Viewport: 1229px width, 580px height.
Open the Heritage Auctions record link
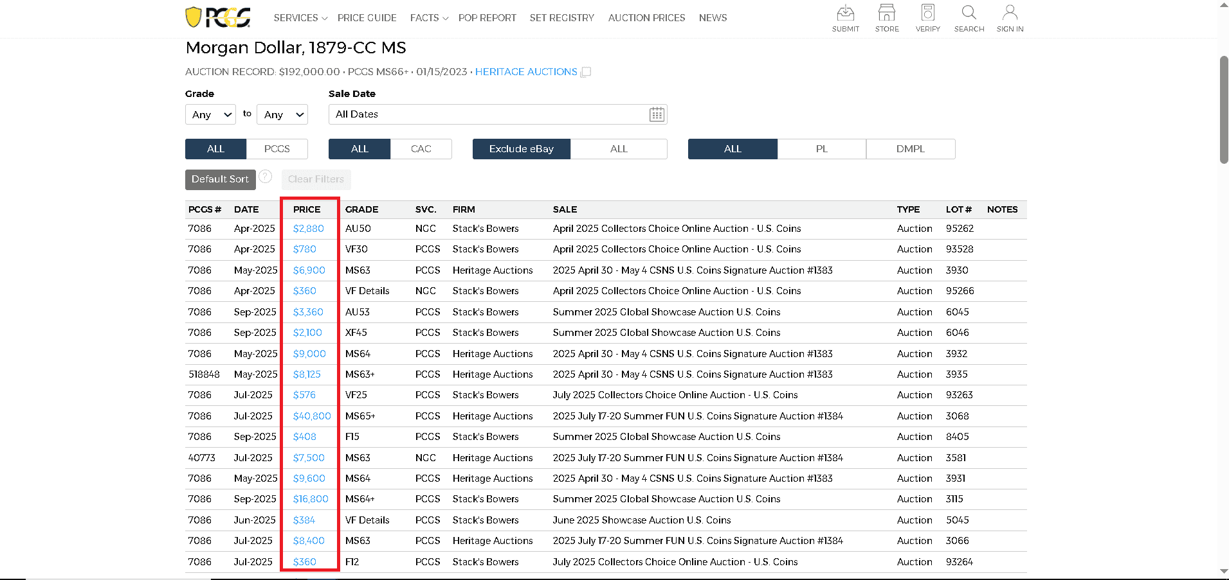[526, 72]
